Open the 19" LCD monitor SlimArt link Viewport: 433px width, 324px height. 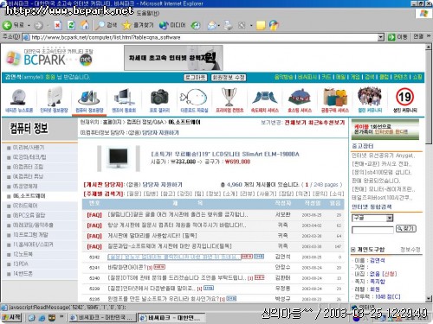click(x=225, y=154)
